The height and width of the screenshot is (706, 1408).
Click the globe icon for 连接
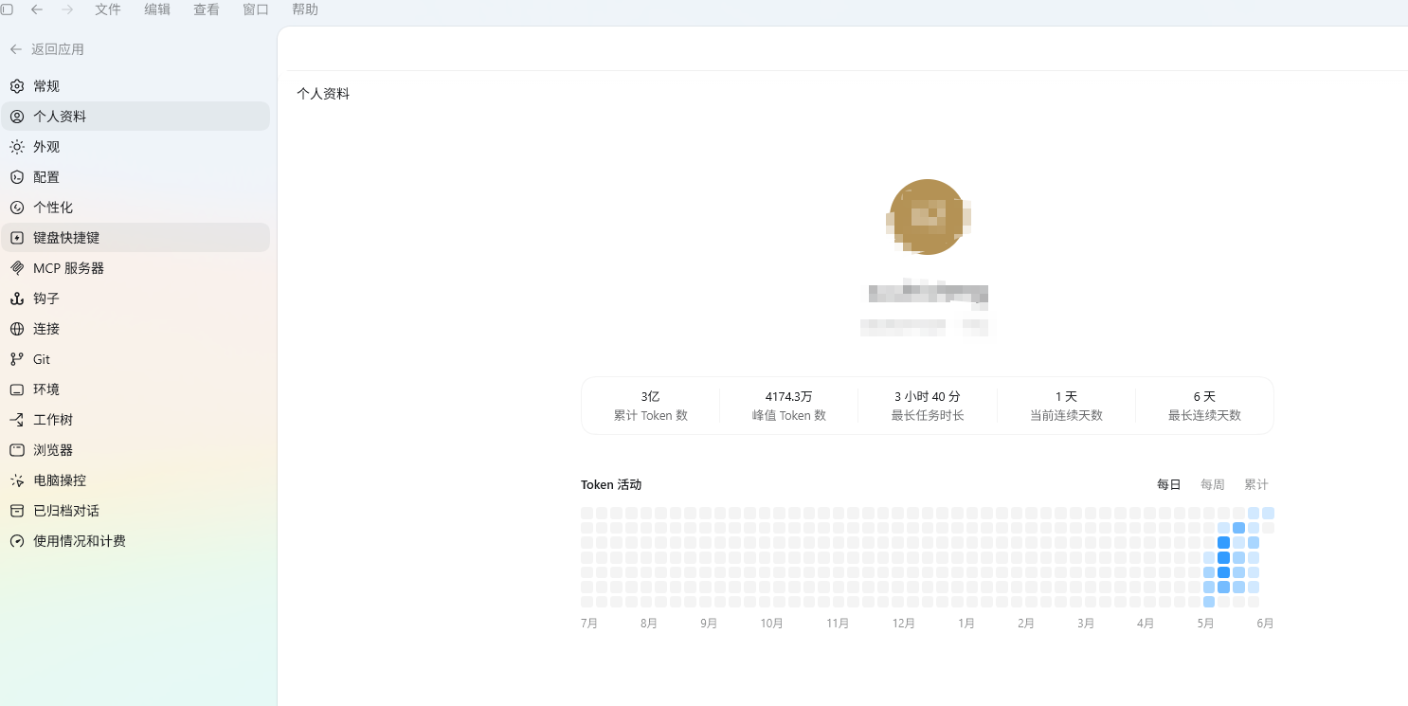(x=16, y=329)
